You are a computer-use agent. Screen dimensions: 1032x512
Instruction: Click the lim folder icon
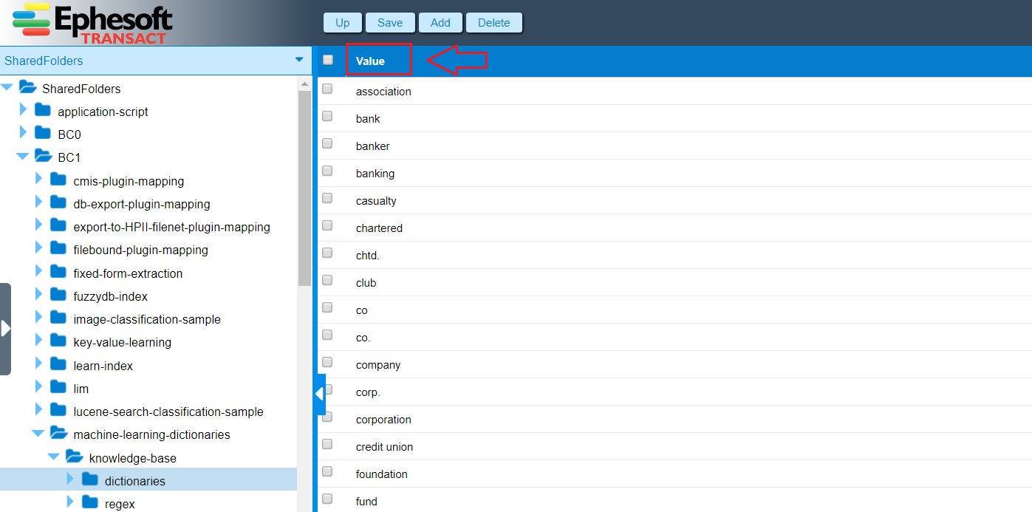click(x=58, y=388)
